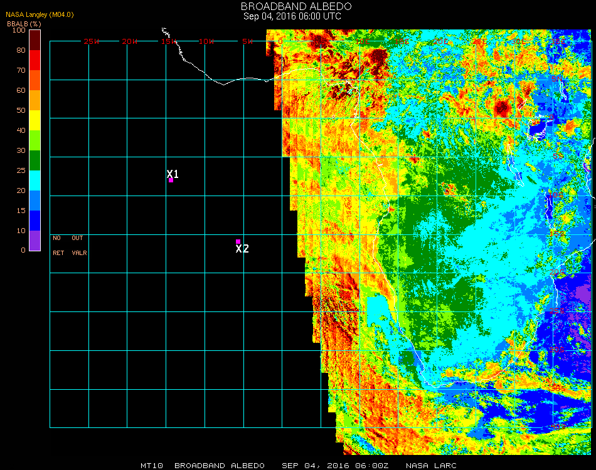
Task: Click the '40' colorbar tick label
Action: [x=21, y=130]
